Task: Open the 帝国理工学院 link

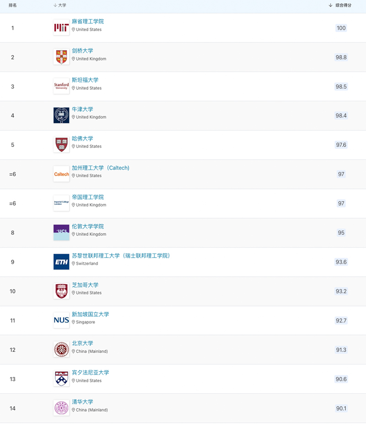Action: click(x=88, y=197)
